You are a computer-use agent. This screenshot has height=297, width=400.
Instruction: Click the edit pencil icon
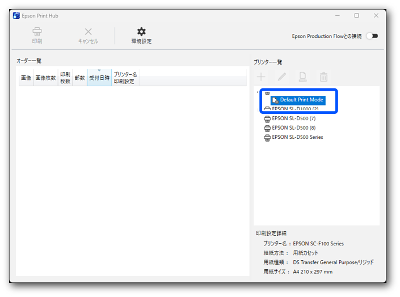tap(282, 77)
